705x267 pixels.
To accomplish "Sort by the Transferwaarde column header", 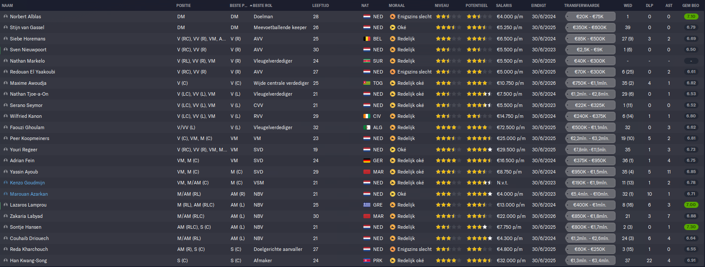I will (582, 6).
